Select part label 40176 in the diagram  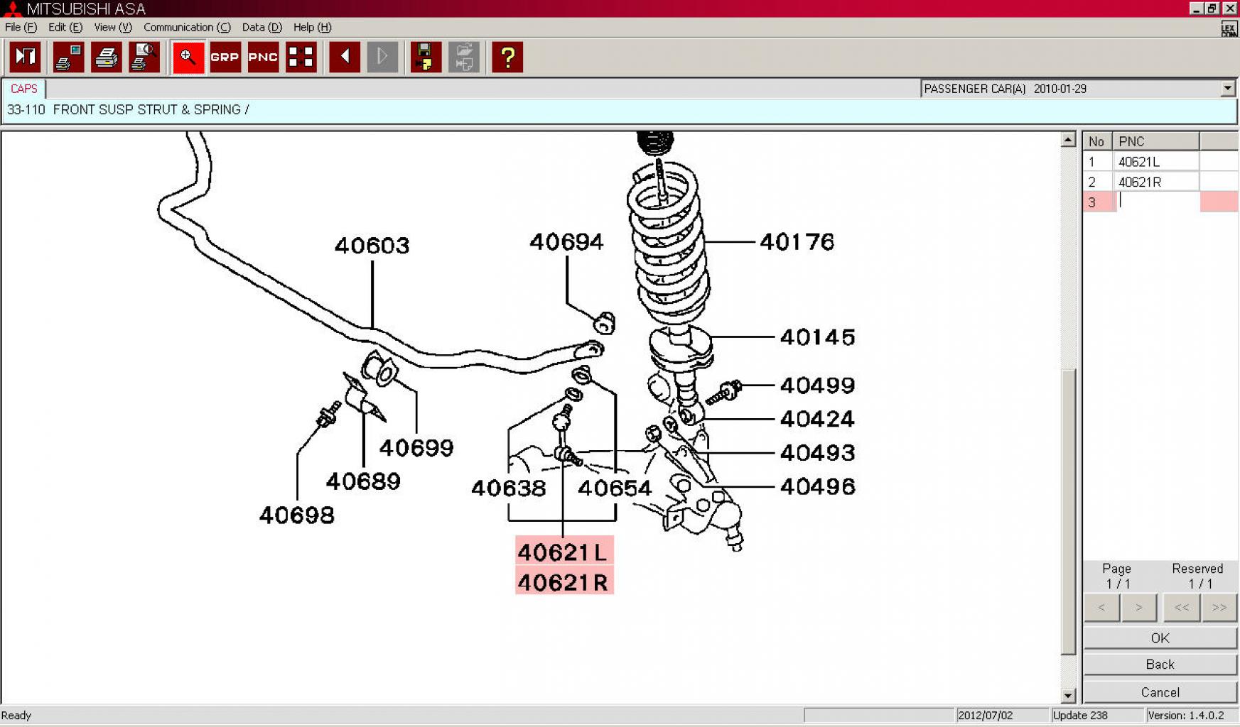[797, 242]
